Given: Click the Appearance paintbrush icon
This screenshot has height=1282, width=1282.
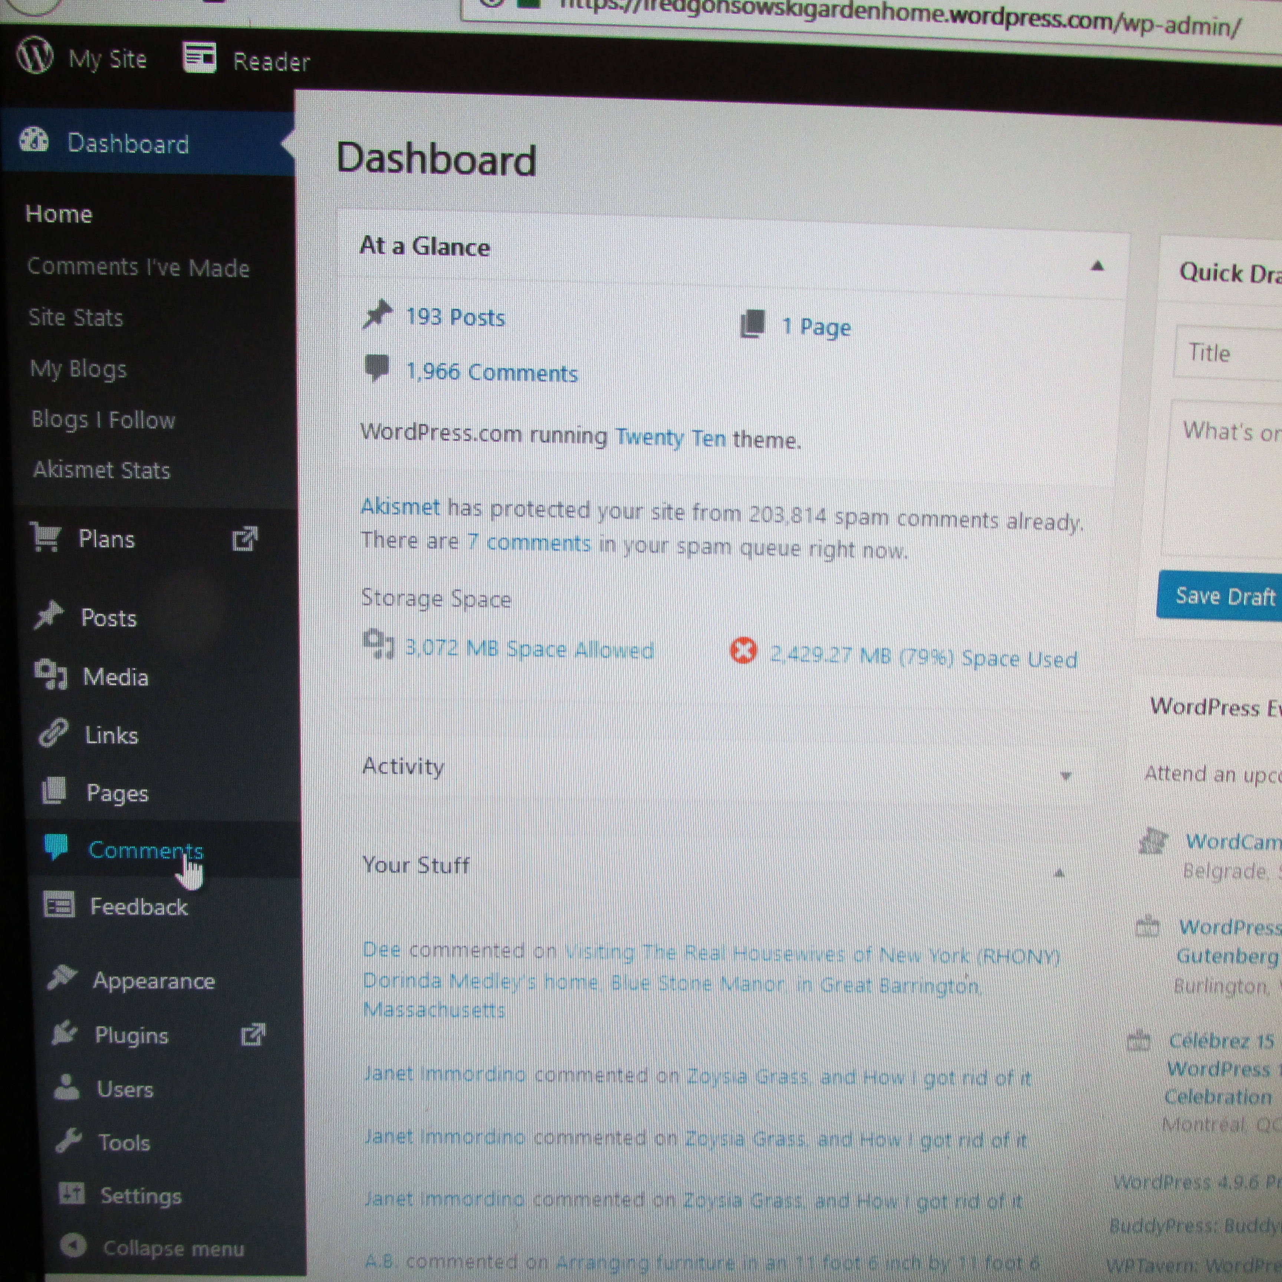Looking at the screenshot, I should (62, 977).
